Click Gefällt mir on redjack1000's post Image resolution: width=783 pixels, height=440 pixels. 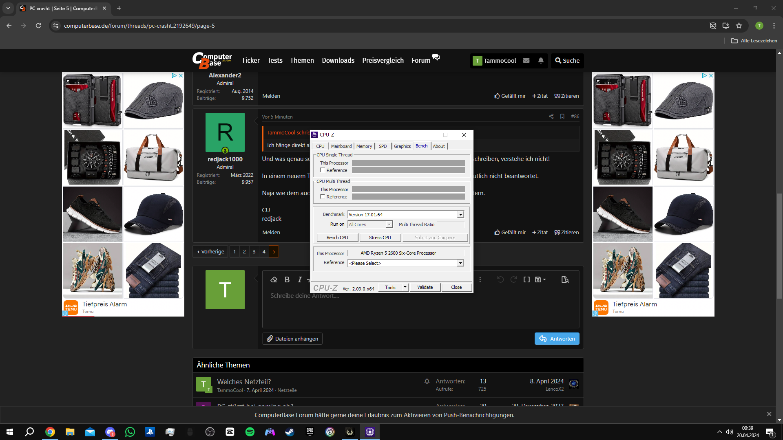[x=510, y=232]
